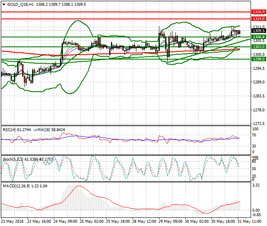Click the green 1298.0 level label
The height and width of the screenshot is (226, 267).
[258, 59]
